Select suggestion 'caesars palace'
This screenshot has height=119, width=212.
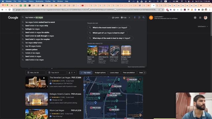click(31, 50)
